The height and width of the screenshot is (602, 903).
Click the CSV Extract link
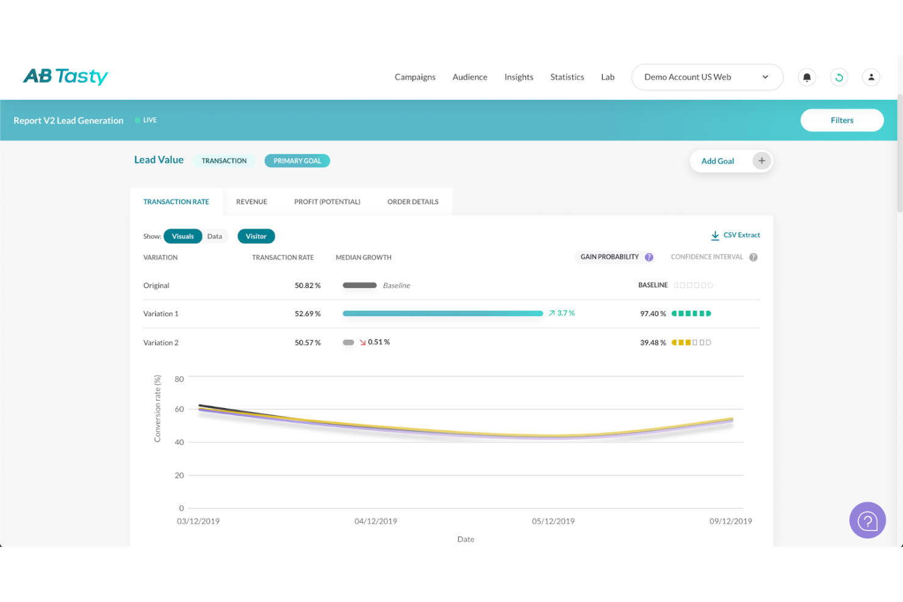[x=741, y=235]
